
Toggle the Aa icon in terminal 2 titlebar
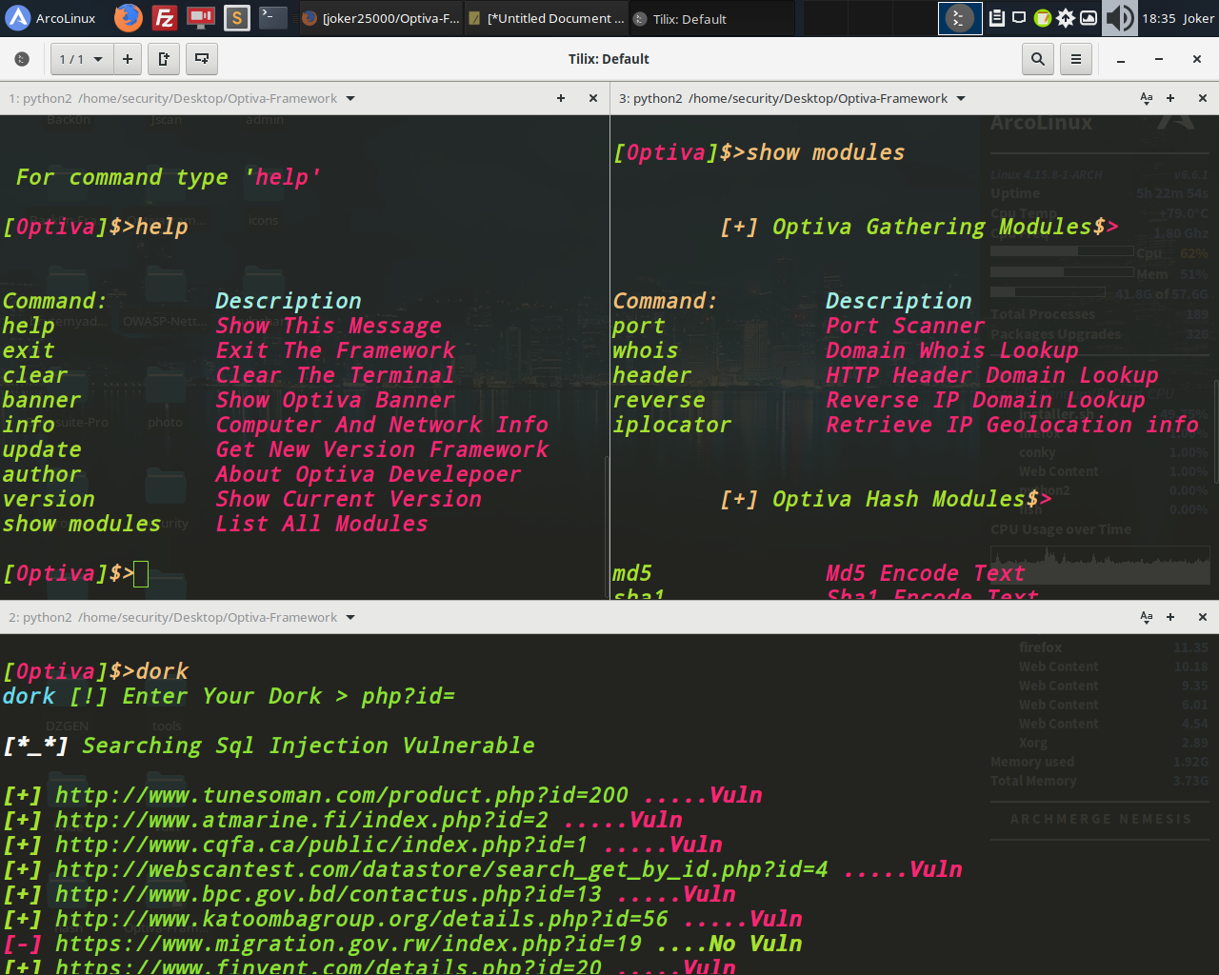click(x=1147, y=617)
